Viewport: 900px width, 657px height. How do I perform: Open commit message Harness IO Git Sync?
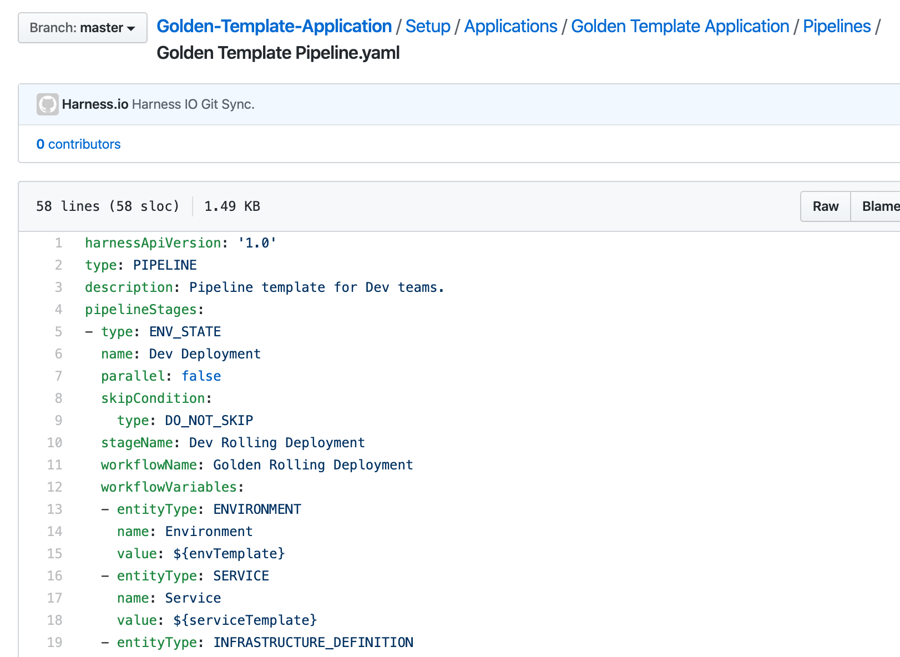[193, 104]
